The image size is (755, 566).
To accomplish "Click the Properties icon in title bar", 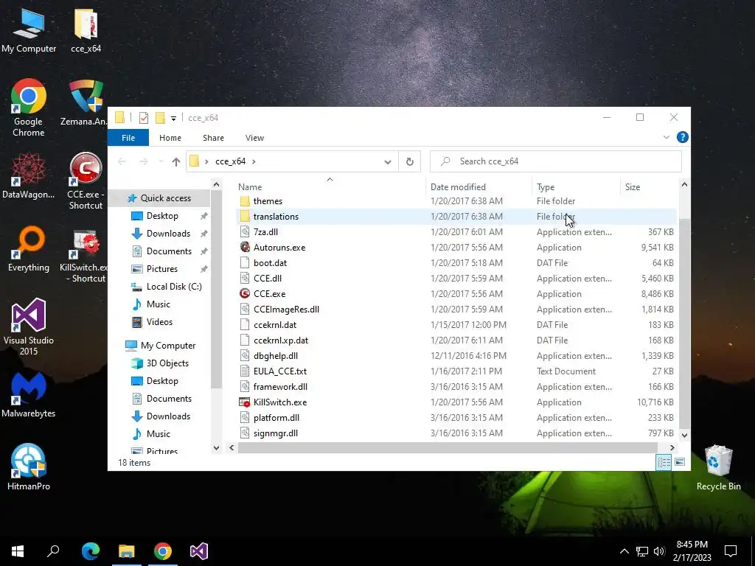I will coord(144,117).
